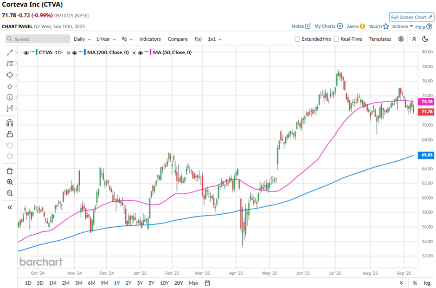The width and height of the screenshot is (436, 288).
Task: Click the green CTVA series color swatch
Action: coord(37,52)
